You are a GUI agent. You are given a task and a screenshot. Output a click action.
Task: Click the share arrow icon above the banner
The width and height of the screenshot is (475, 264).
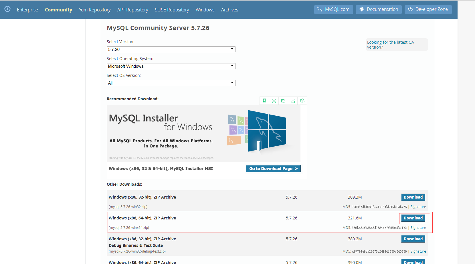pos(293,101)
